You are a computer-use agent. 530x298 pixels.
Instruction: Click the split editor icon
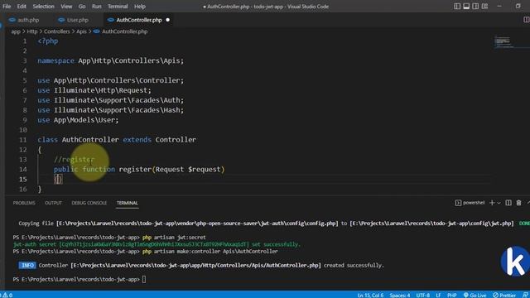click(x=526, y=20)
